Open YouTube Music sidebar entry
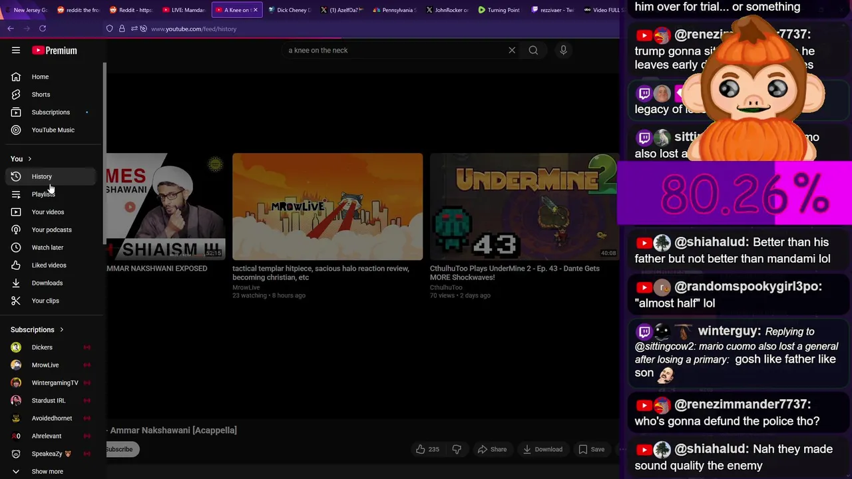The image size is (852, 479). coord(52,130)
